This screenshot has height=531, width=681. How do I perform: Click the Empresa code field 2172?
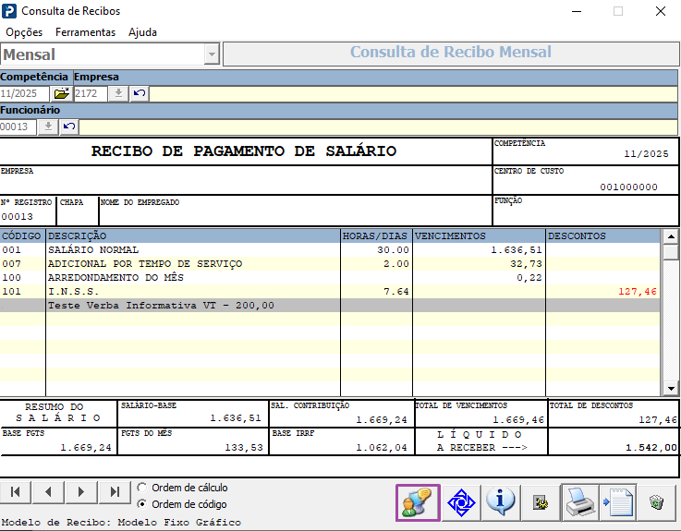point(91,93)
